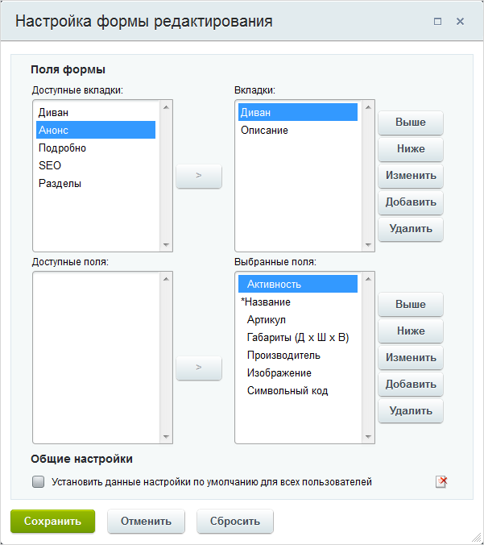Viewport: 484px width, 545px height.
Task: Select Артикул in selected fields
Action: pos(298,319)
